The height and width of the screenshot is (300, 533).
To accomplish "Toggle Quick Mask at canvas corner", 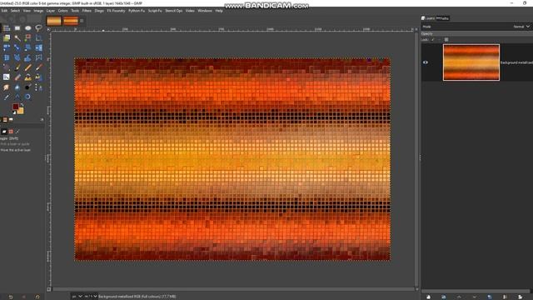I will point(49,289).
